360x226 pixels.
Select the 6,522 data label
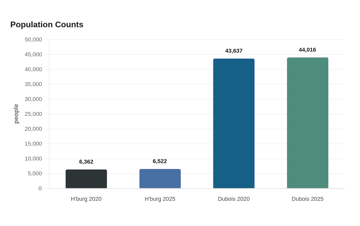(160, 161)
